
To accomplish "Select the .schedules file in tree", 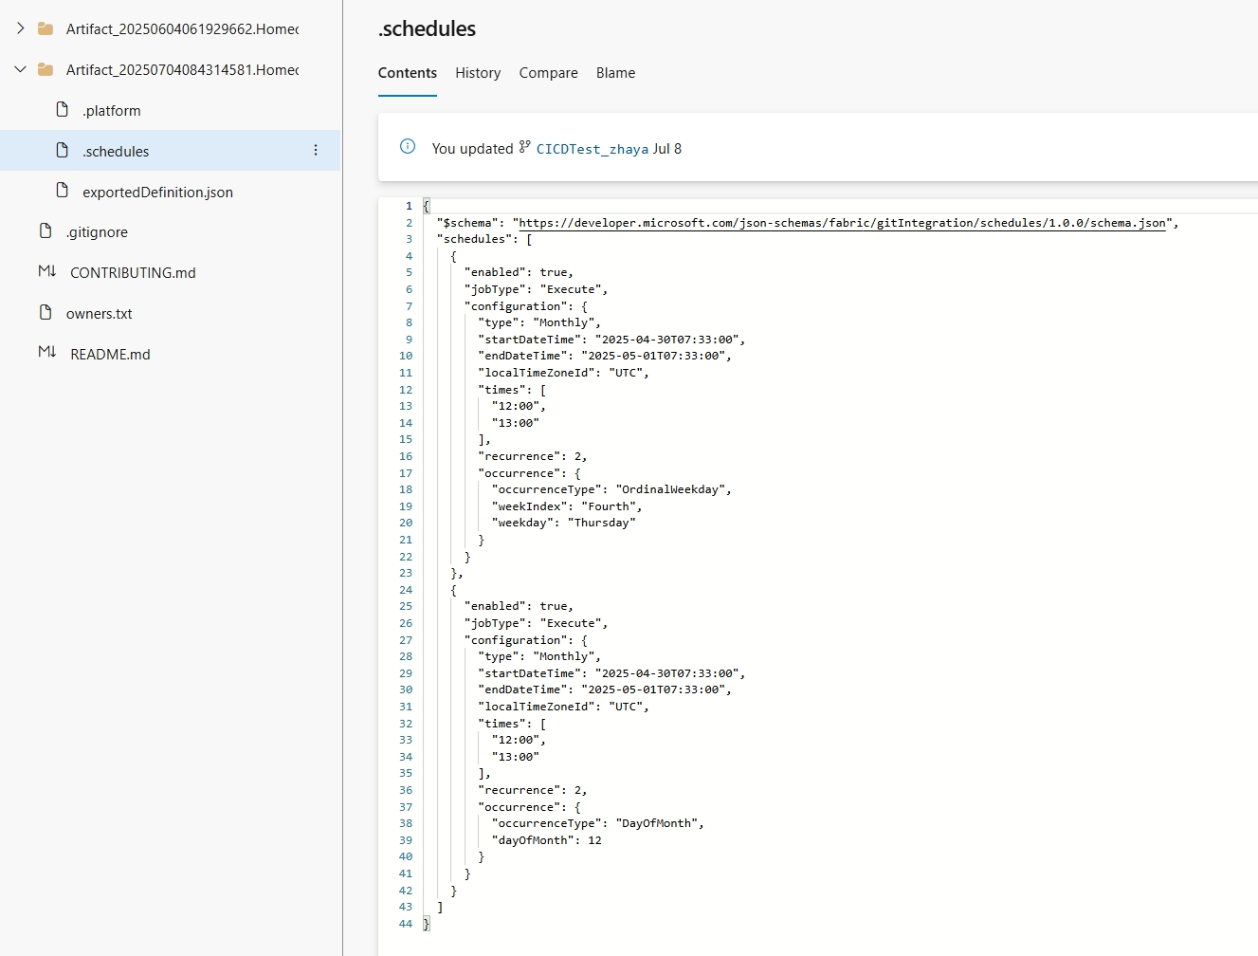I will [116, 151].
